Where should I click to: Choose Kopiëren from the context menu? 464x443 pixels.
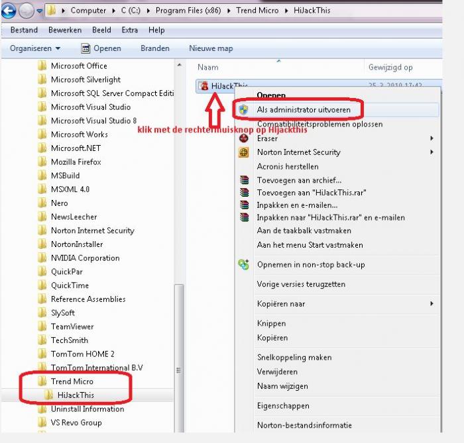coord(272,338)
